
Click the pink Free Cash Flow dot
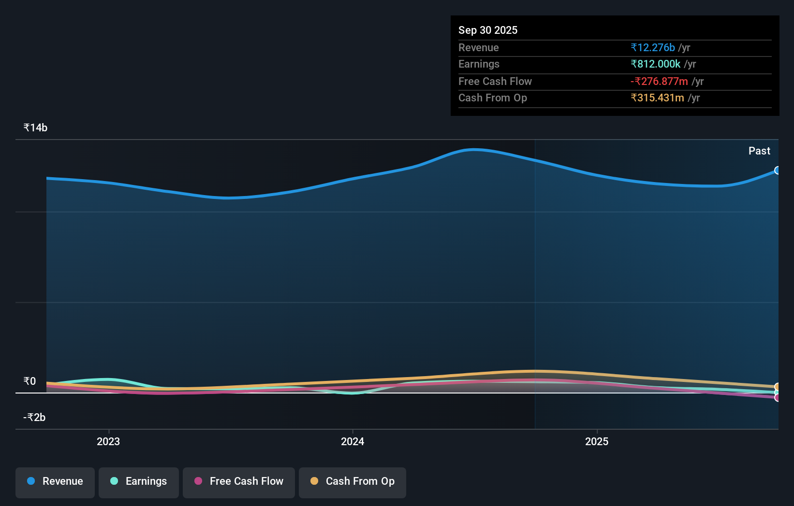[x=198, y=481]
